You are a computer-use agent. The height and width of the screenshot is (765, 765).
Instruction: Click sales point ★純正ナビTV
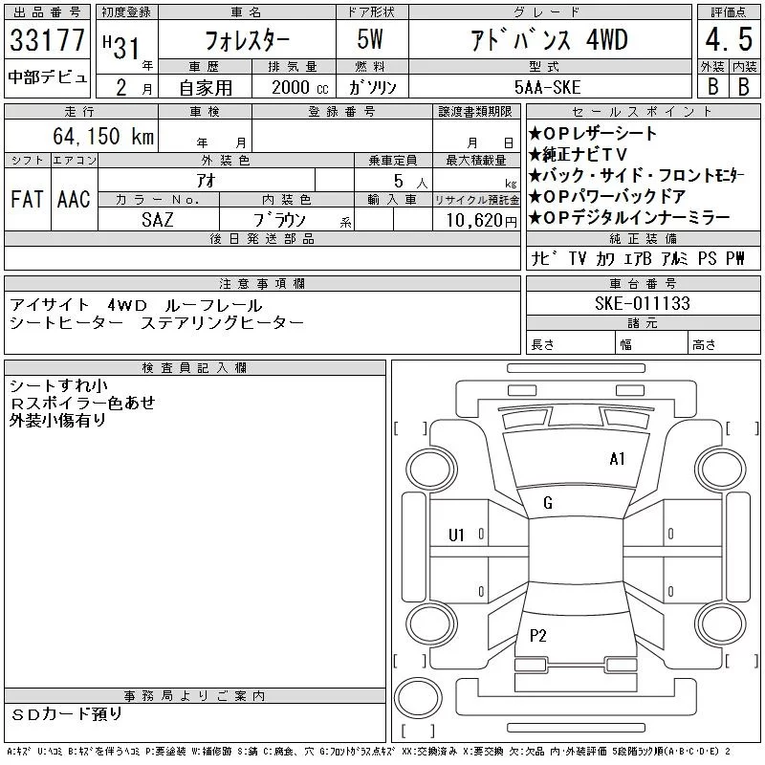578,154
